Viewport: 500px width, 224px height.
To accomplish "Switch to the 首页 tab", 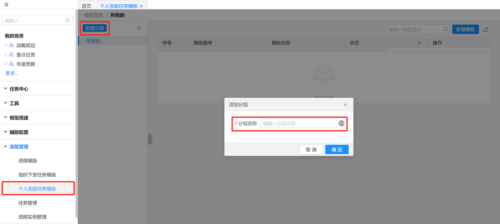I will tap(87, 6).
